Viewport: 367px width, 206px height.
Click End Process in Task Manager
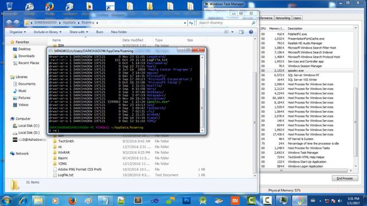click(x=345, y=179)
